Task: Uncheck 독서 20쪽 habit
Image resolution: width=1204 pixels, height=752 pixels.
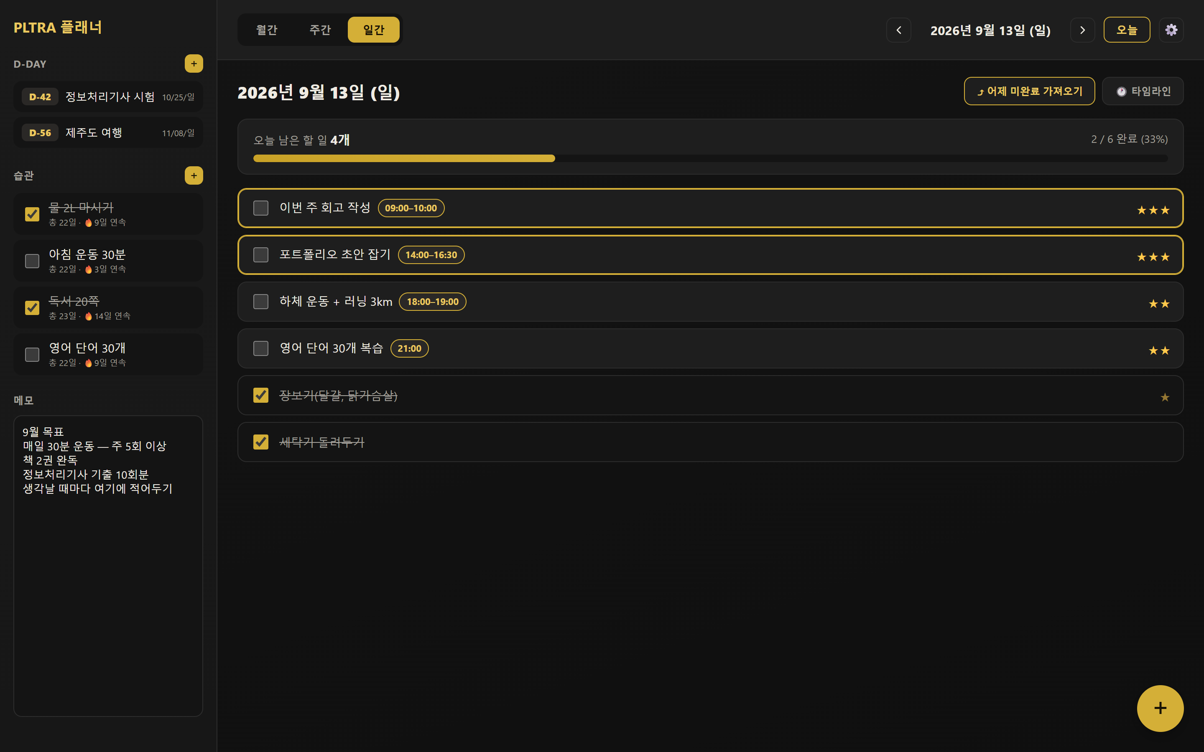Action: (x=32, y=308)
